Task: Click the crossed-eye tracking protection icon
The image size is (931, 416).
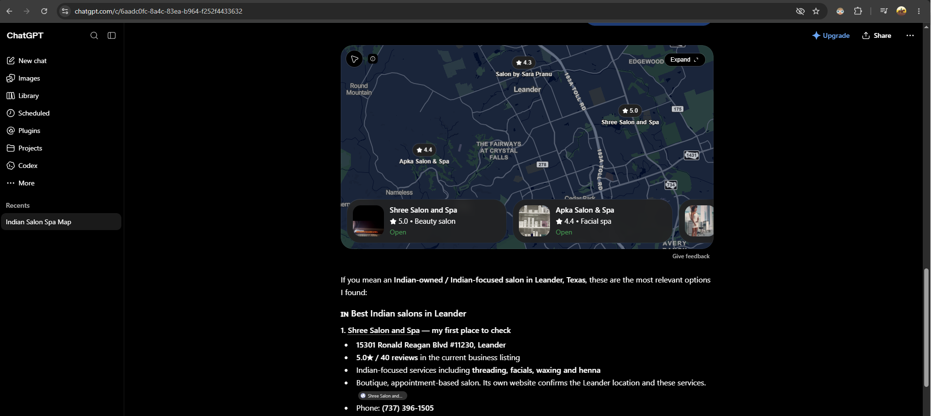Action: click(x=800, y=11)
